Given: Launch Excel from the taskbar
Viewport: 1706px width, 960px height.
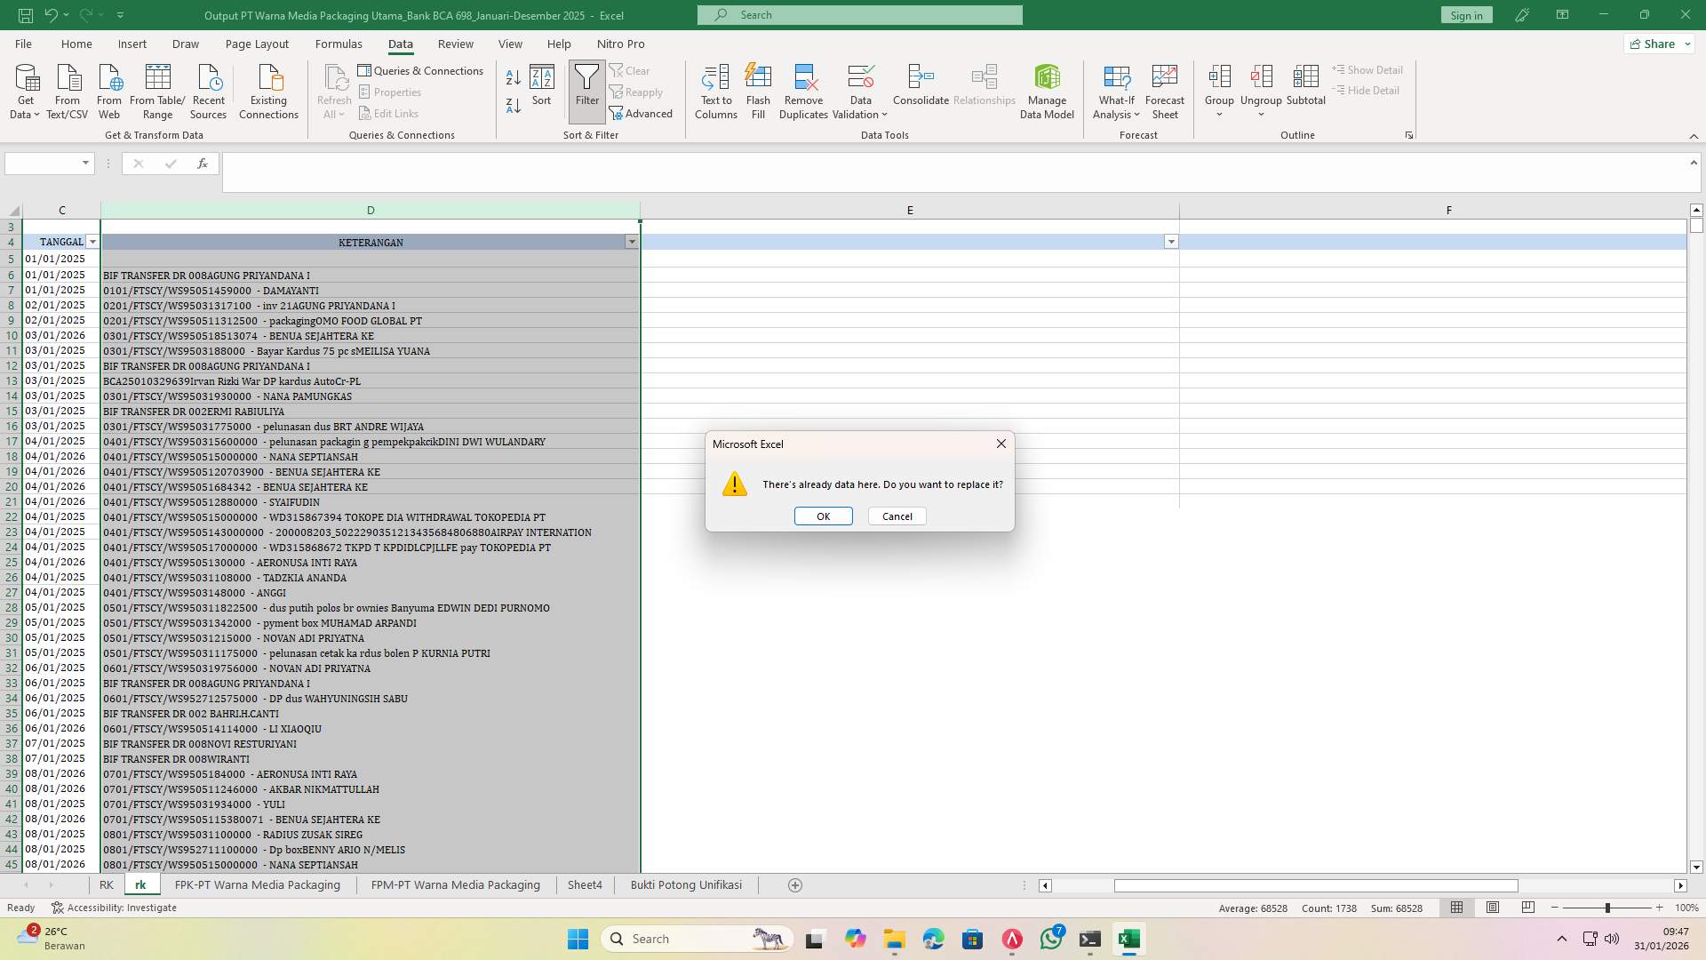Looking at the screenshot, I should (1129, 939).
